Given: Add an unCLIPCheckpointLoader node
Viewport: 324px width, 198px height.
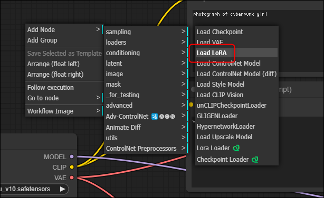Looking at the screenshot, I should (236, 105).
